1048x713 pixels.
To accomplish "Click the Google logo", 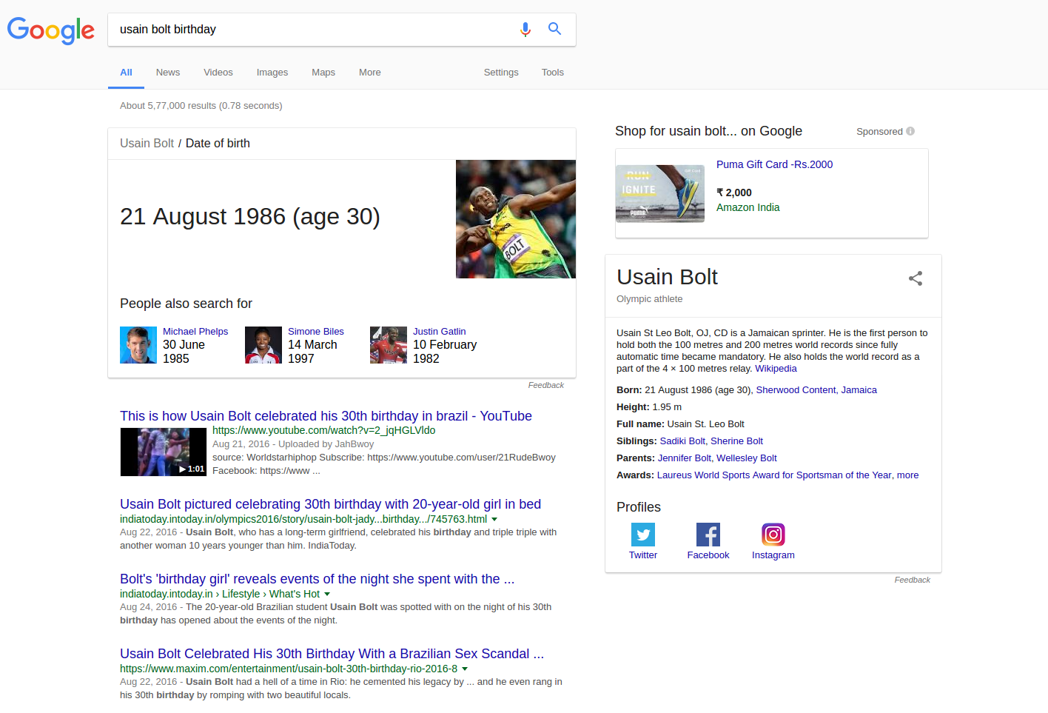I will pos(51,30).
